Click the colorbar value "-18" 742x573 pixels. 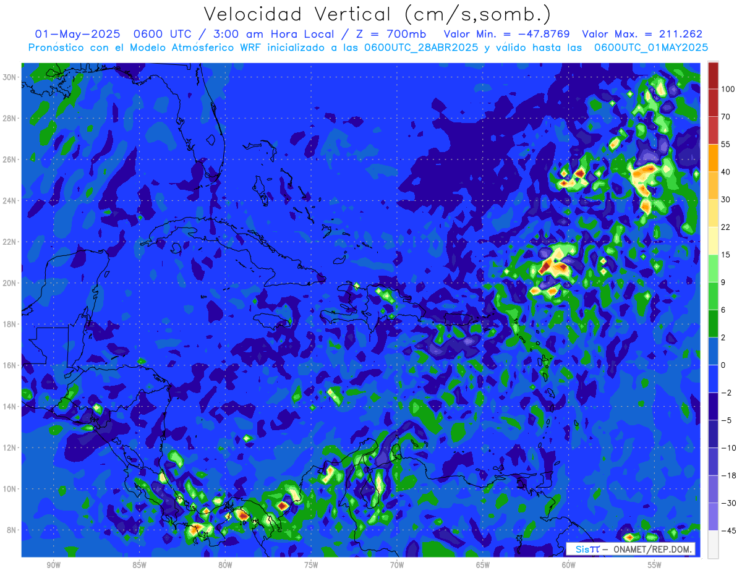[728, 475]
